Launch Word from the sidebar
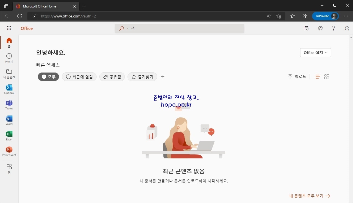This screenshot has width=353, height=203. point(9,120)
